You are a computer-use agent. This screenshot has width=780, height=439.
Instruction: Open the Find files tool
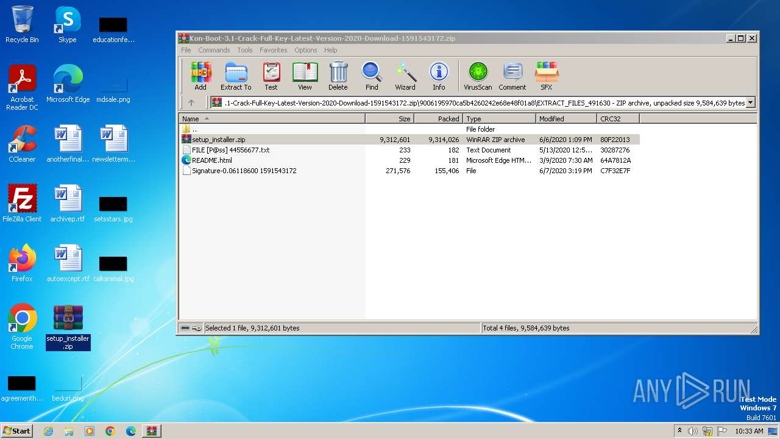[x=372, y=76]
